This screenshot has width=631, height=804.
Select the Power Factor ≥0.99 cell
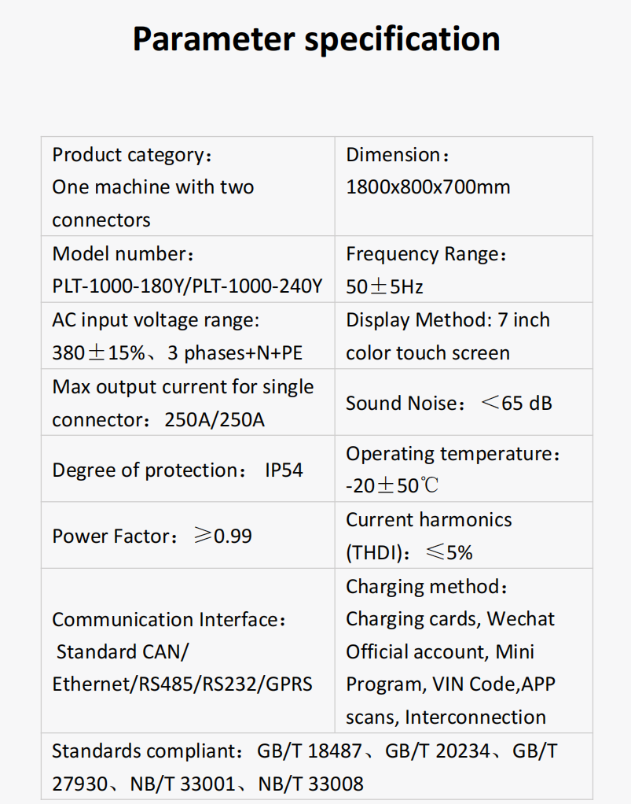[x=188, y=535]
